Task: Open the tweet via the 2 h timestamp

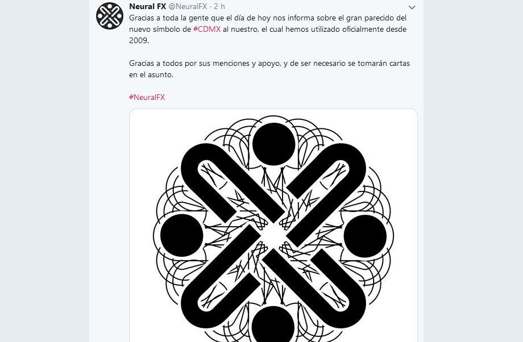Action: point(219,6)
